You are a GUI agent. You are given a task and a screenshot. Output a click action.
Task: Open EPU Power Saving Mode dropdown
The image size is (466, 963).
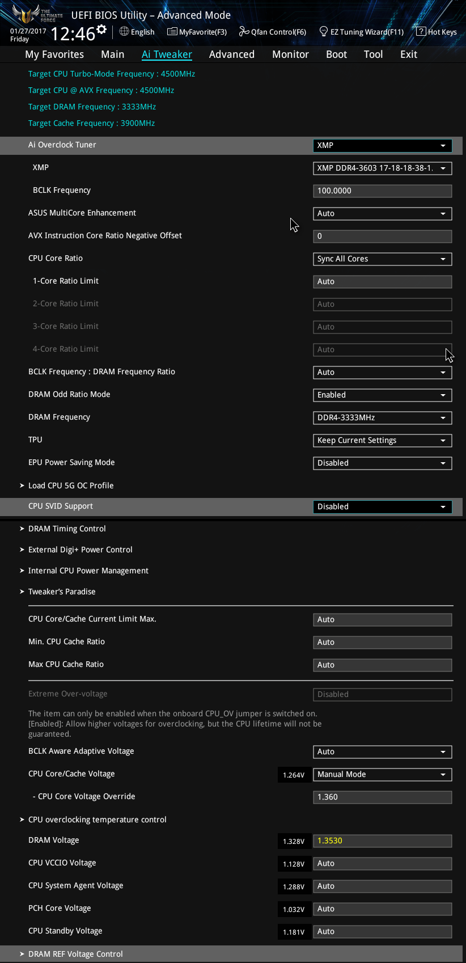(383, 463)
